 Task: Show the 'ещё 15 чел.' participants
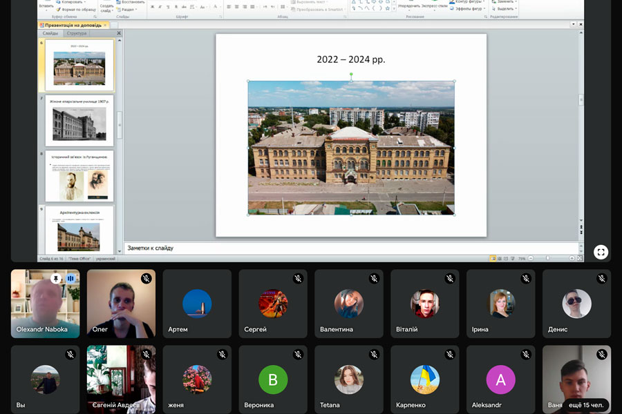coord(587,404)
